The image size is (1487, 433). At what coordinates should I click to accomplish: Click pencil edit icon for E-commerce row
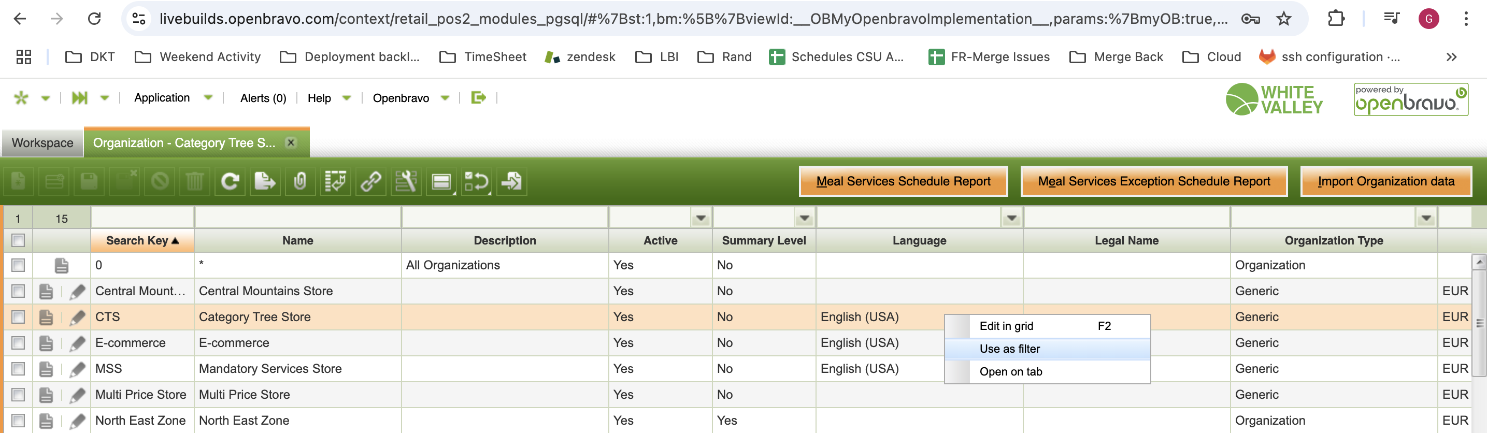click(77, 343)
